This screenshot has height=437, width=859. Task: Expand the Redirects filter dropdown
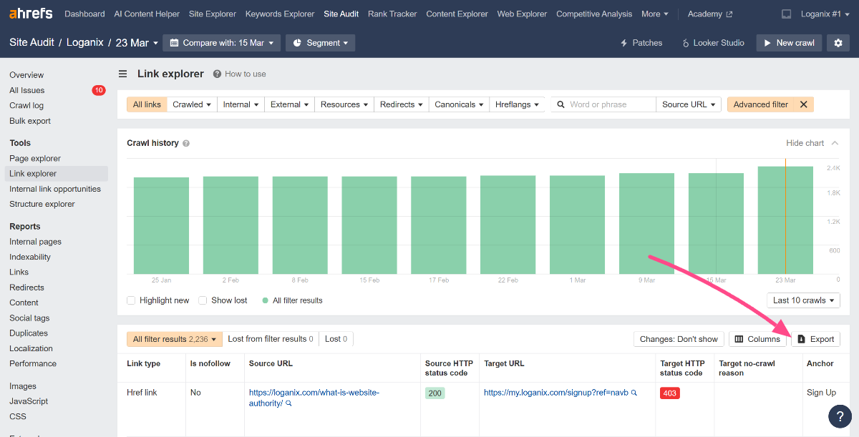[x=402, y=104]
